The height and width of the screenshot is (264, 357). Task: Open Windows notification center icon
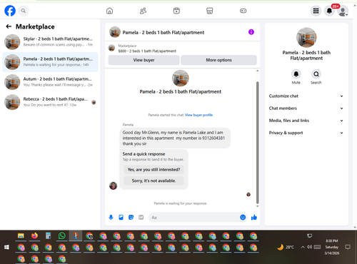click(348, 247)
